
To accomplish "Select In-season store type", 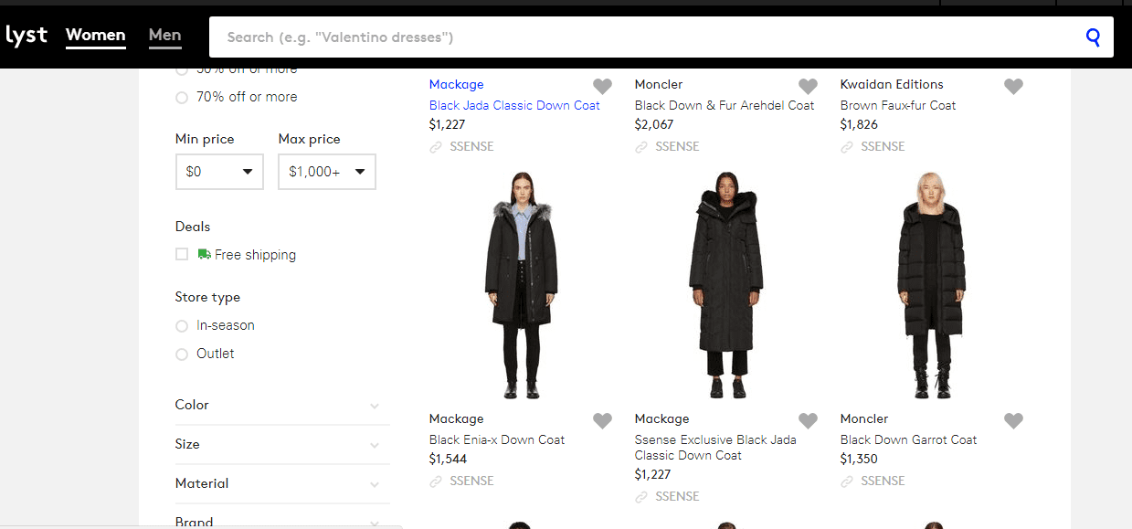I will (182, 326).
